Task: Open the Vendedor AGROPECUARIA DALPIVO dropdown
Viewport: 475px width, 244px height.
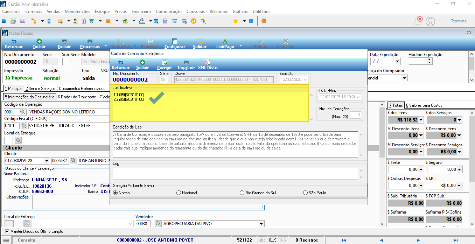Action: point(261,224)
